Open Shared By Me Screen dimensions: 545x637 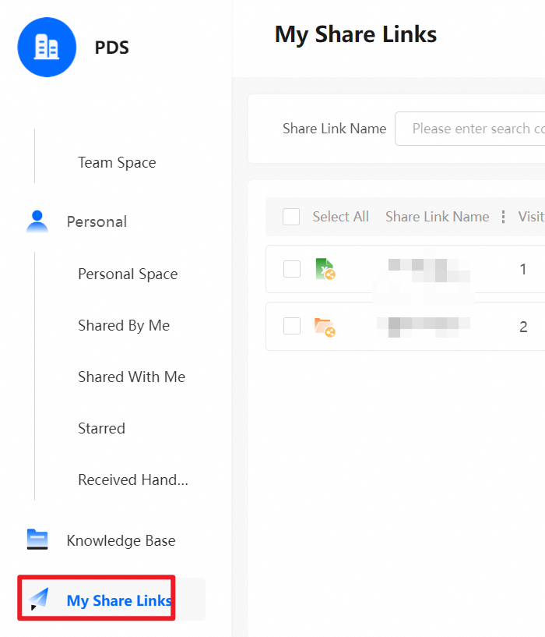point(124,325)
